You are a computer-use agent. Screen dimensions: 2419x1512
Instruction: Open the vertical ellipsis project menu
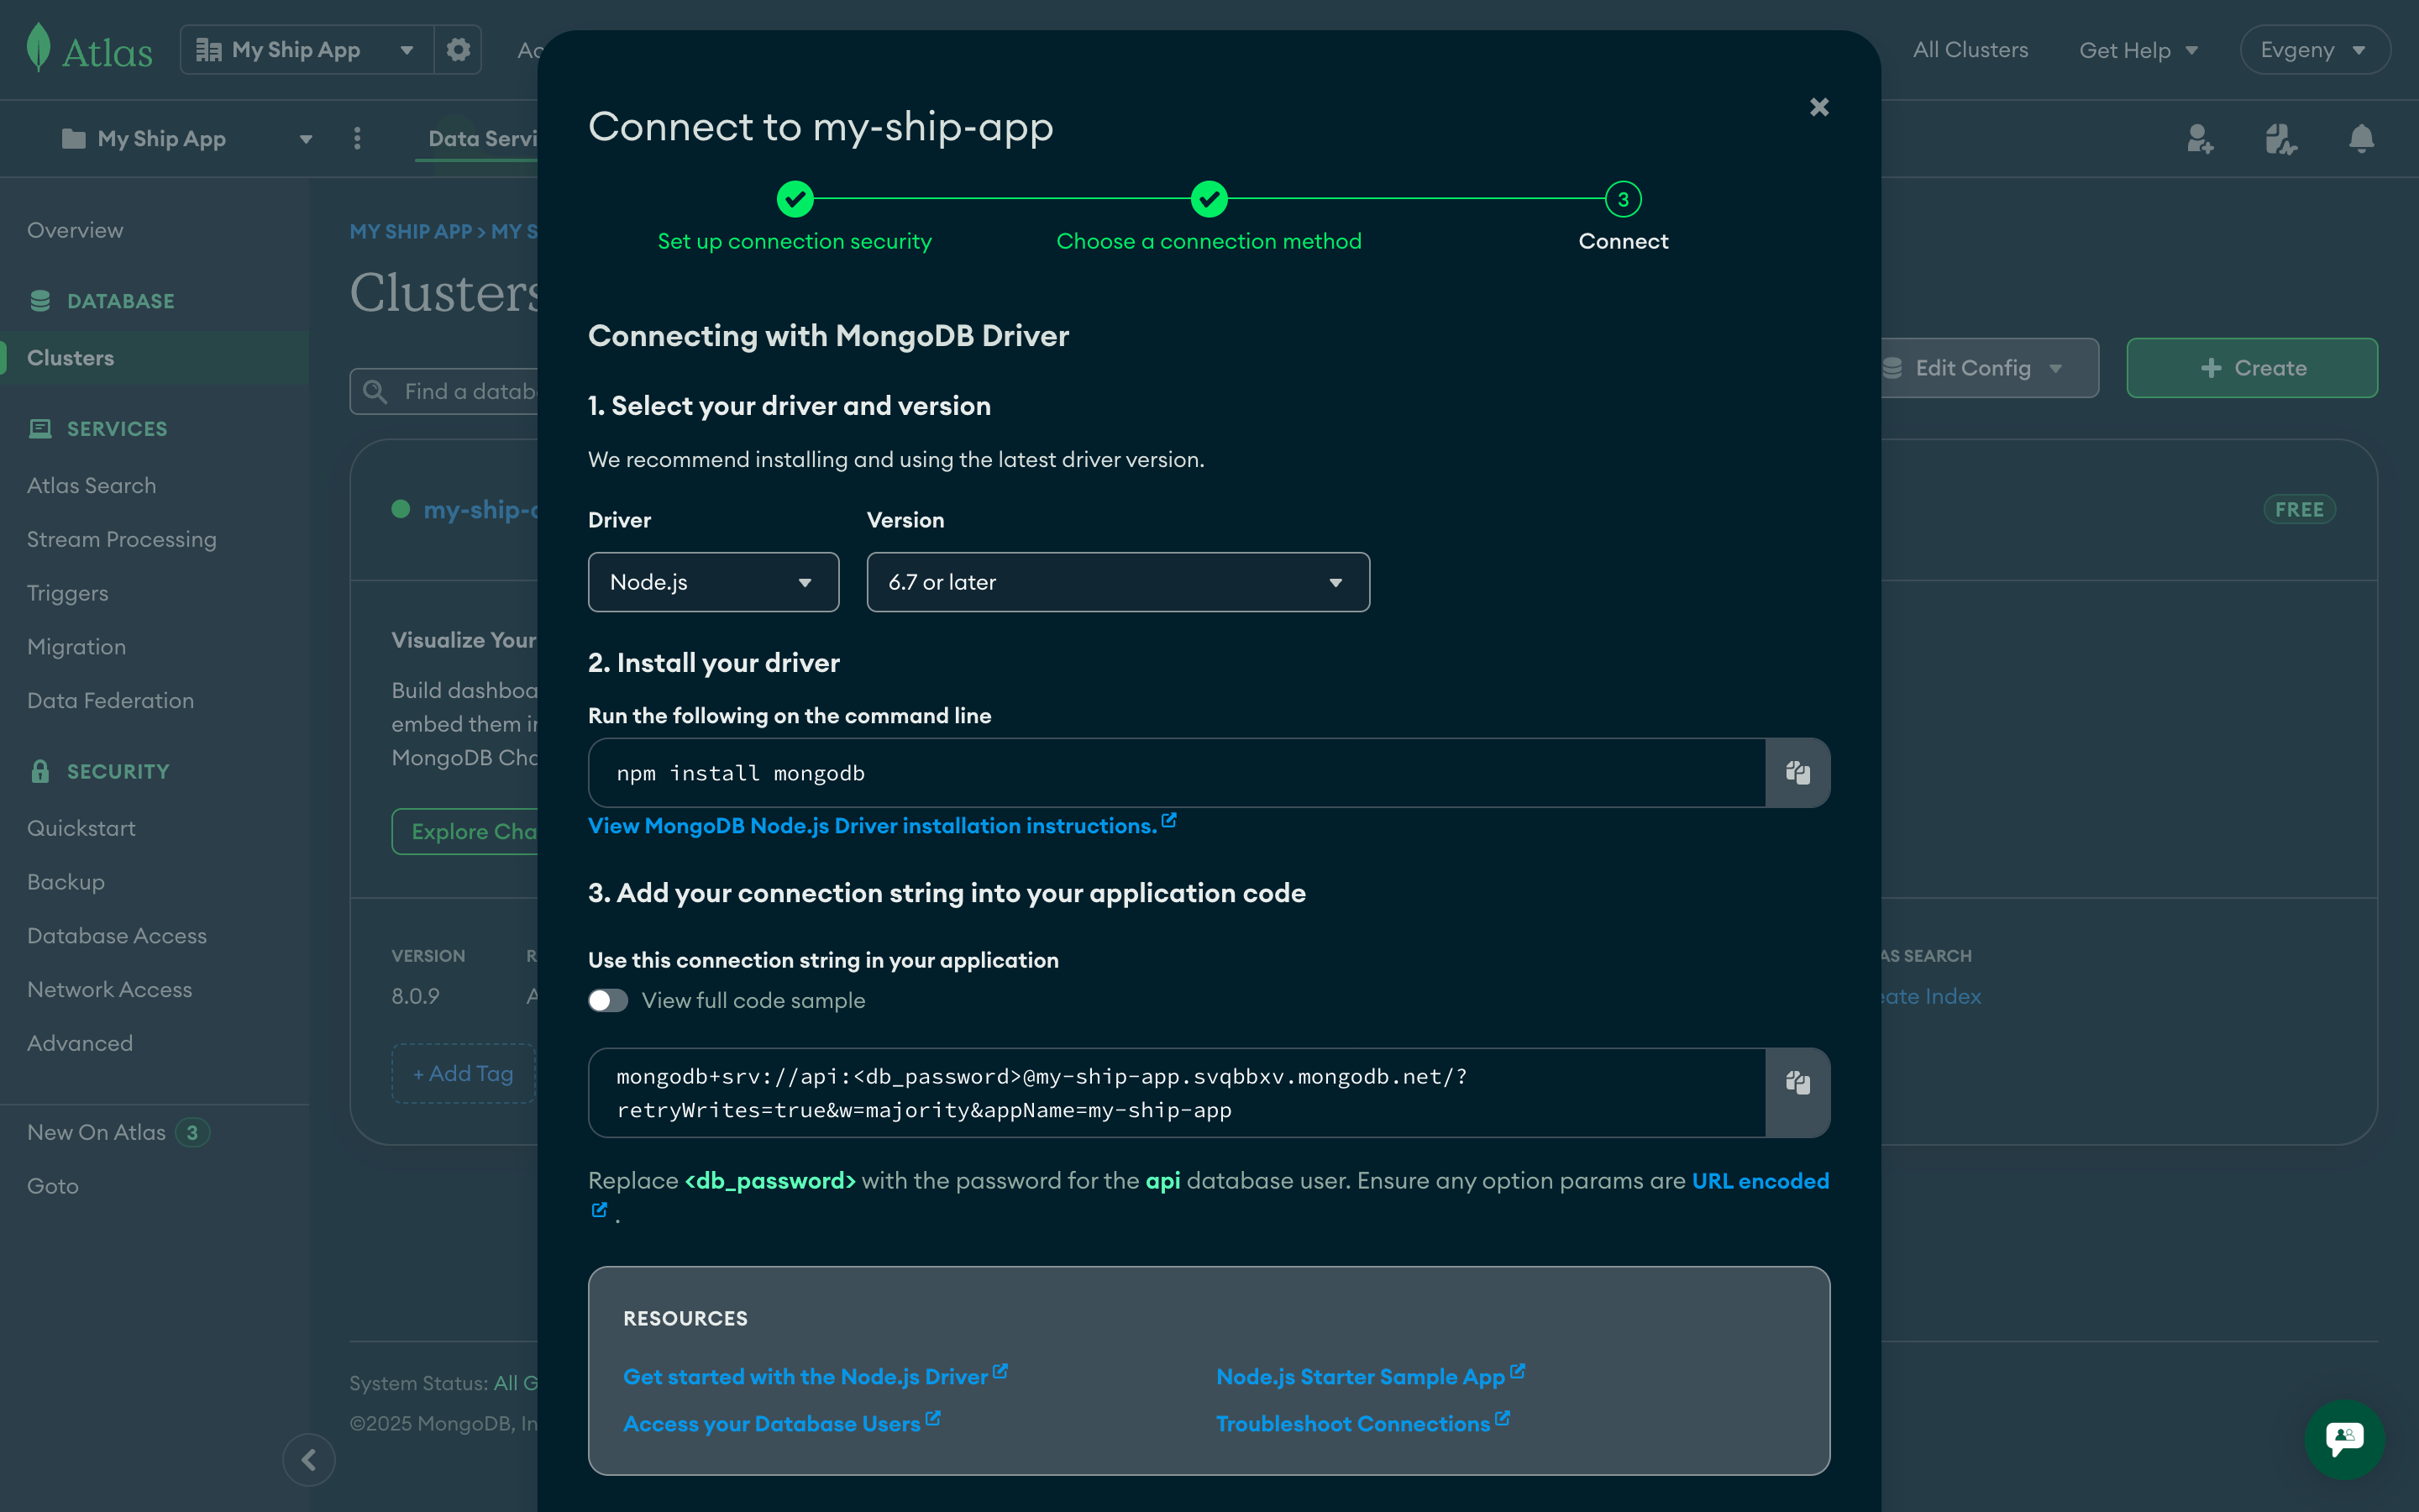356,139
